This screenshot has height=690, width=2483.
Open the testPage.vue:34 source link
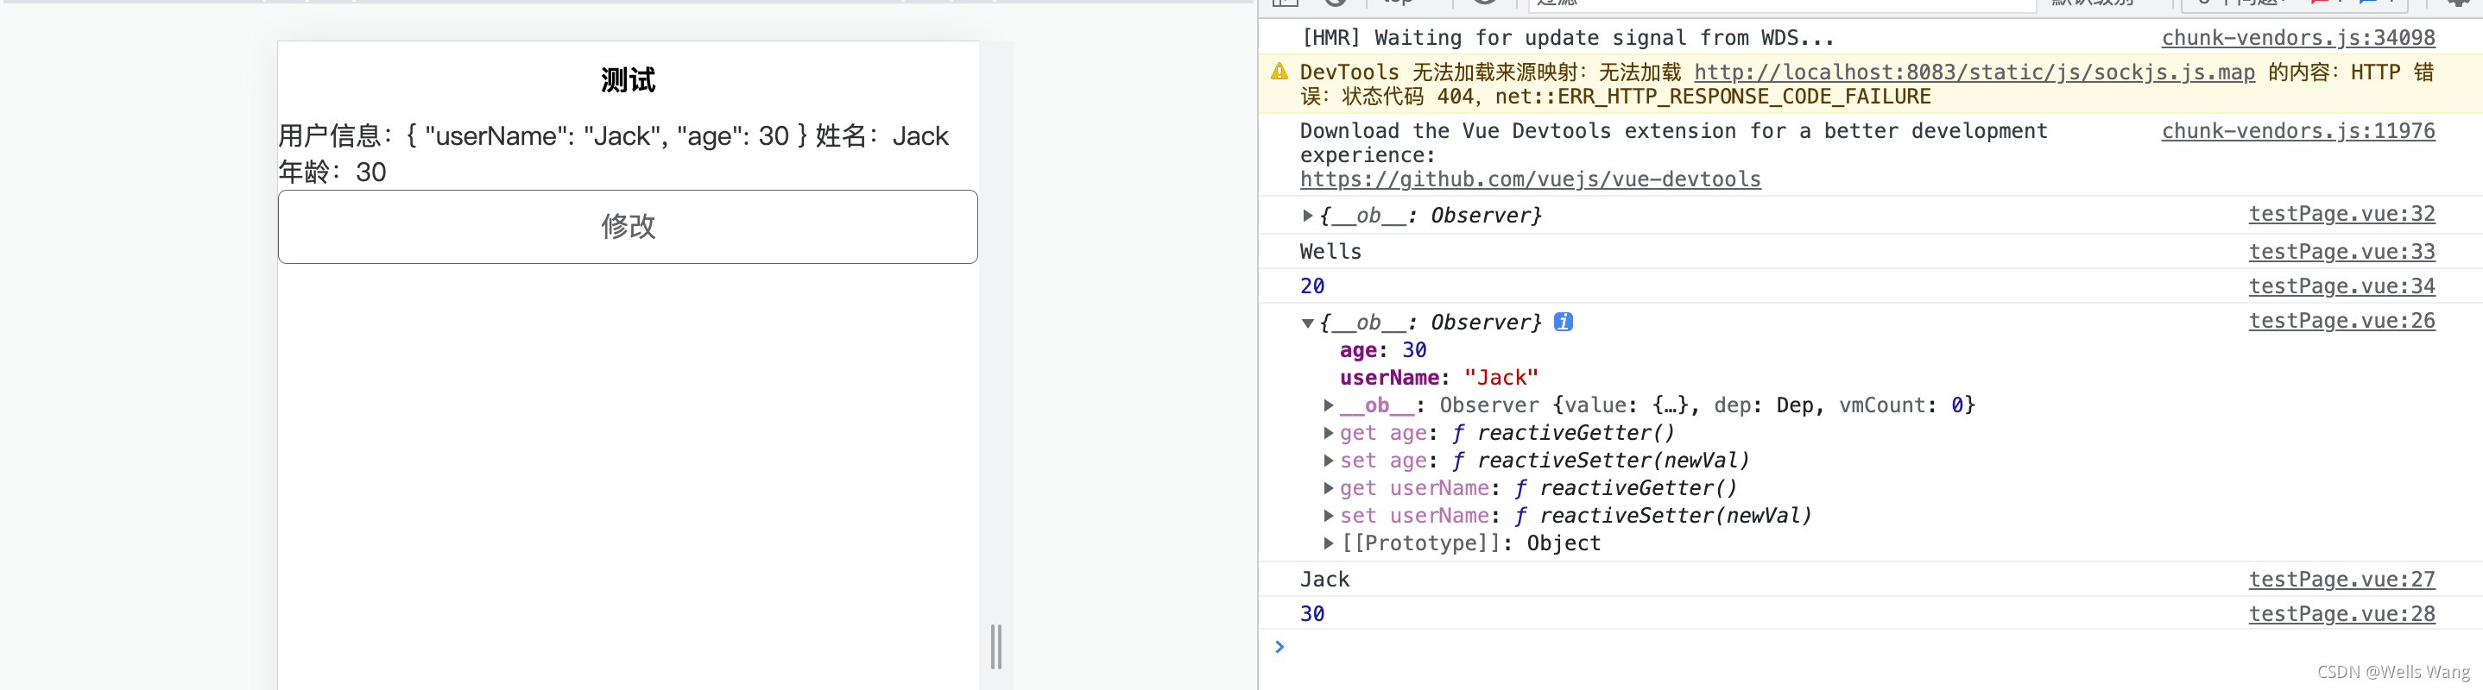tap(2341, 285)
